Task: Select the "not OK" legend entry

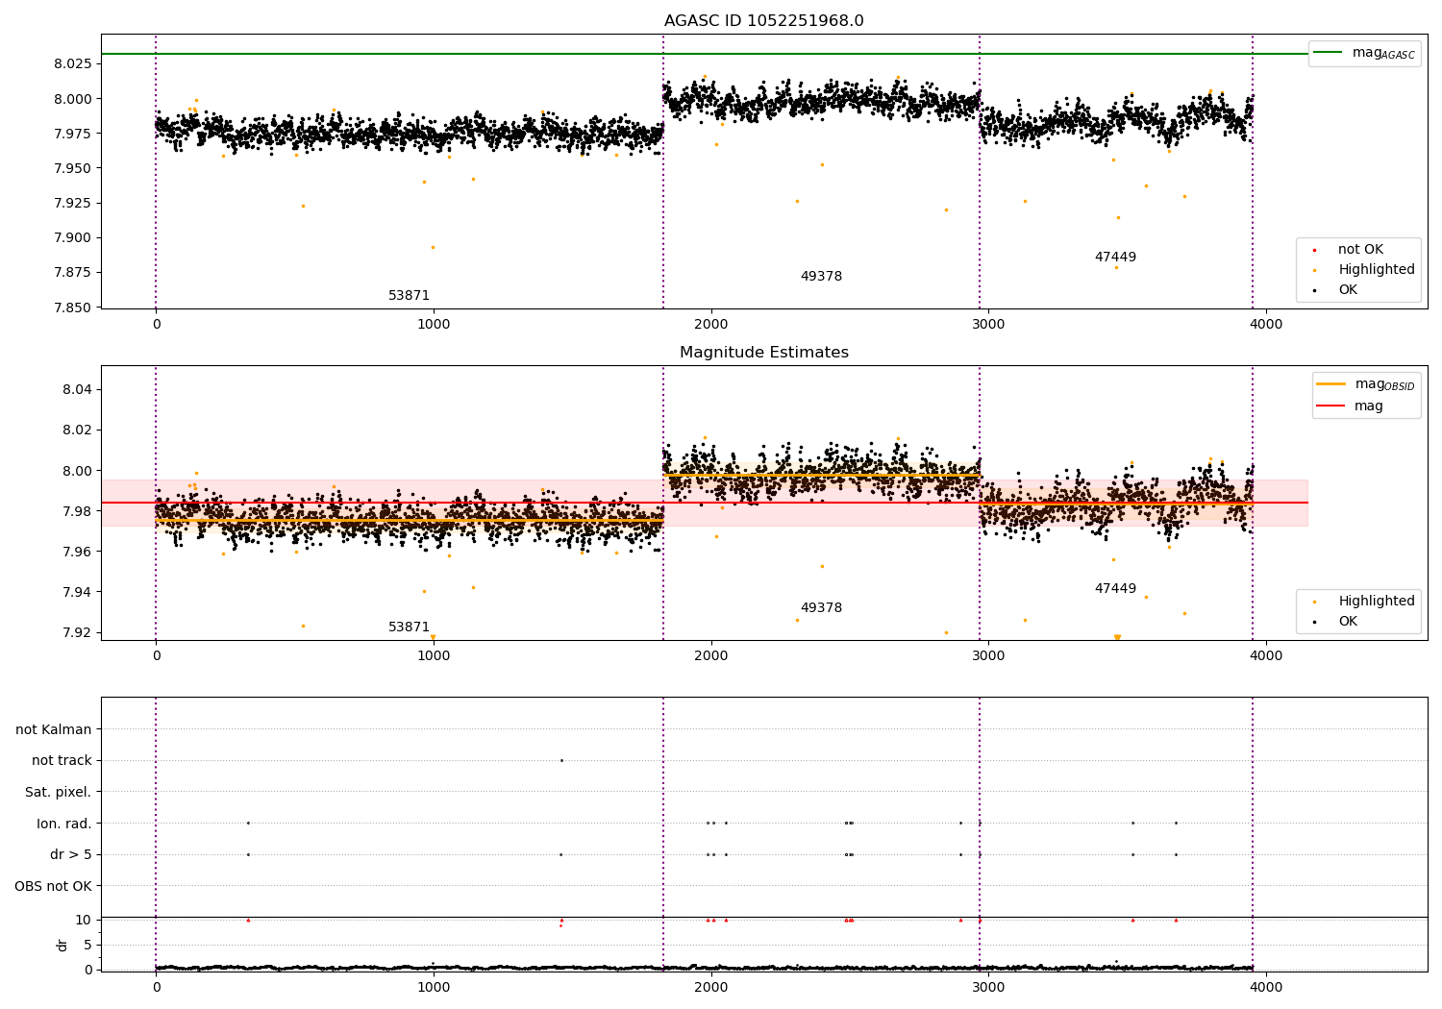Action: tap(1360, 250)
